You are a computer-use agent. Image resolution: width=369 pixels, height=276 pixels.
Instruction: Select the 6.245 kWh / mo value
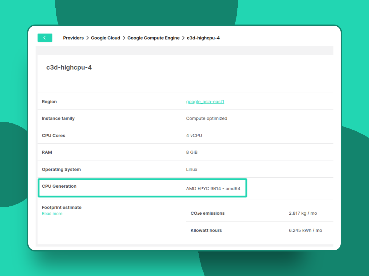pyautogui.click(x=305, y=230)
